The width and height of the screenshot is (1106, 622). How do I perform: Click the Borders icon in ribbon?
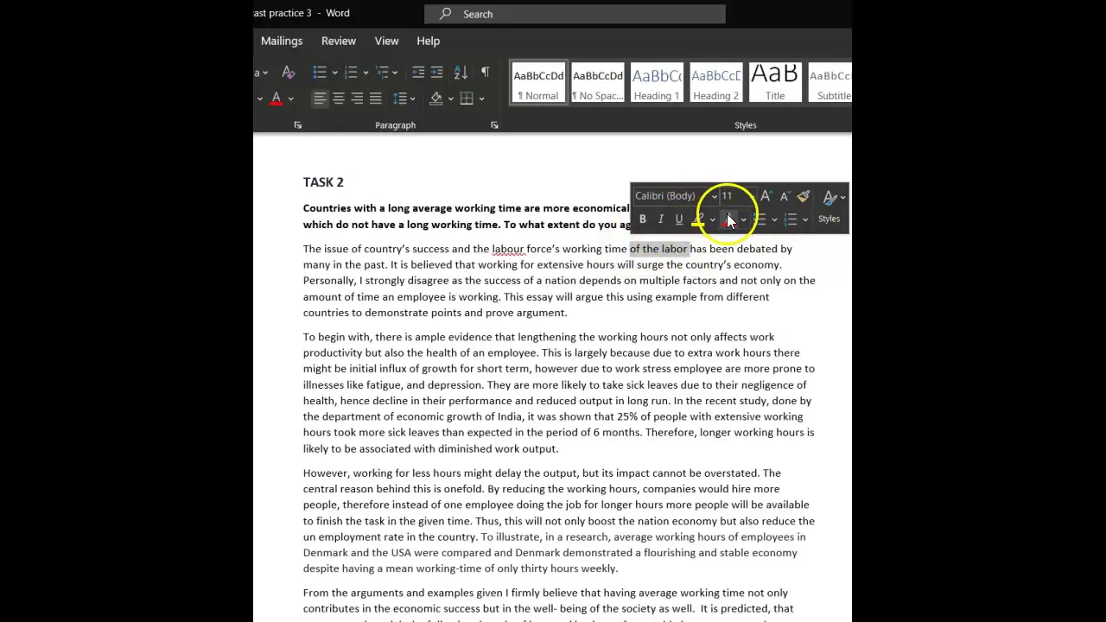click(x=467, y=98)
